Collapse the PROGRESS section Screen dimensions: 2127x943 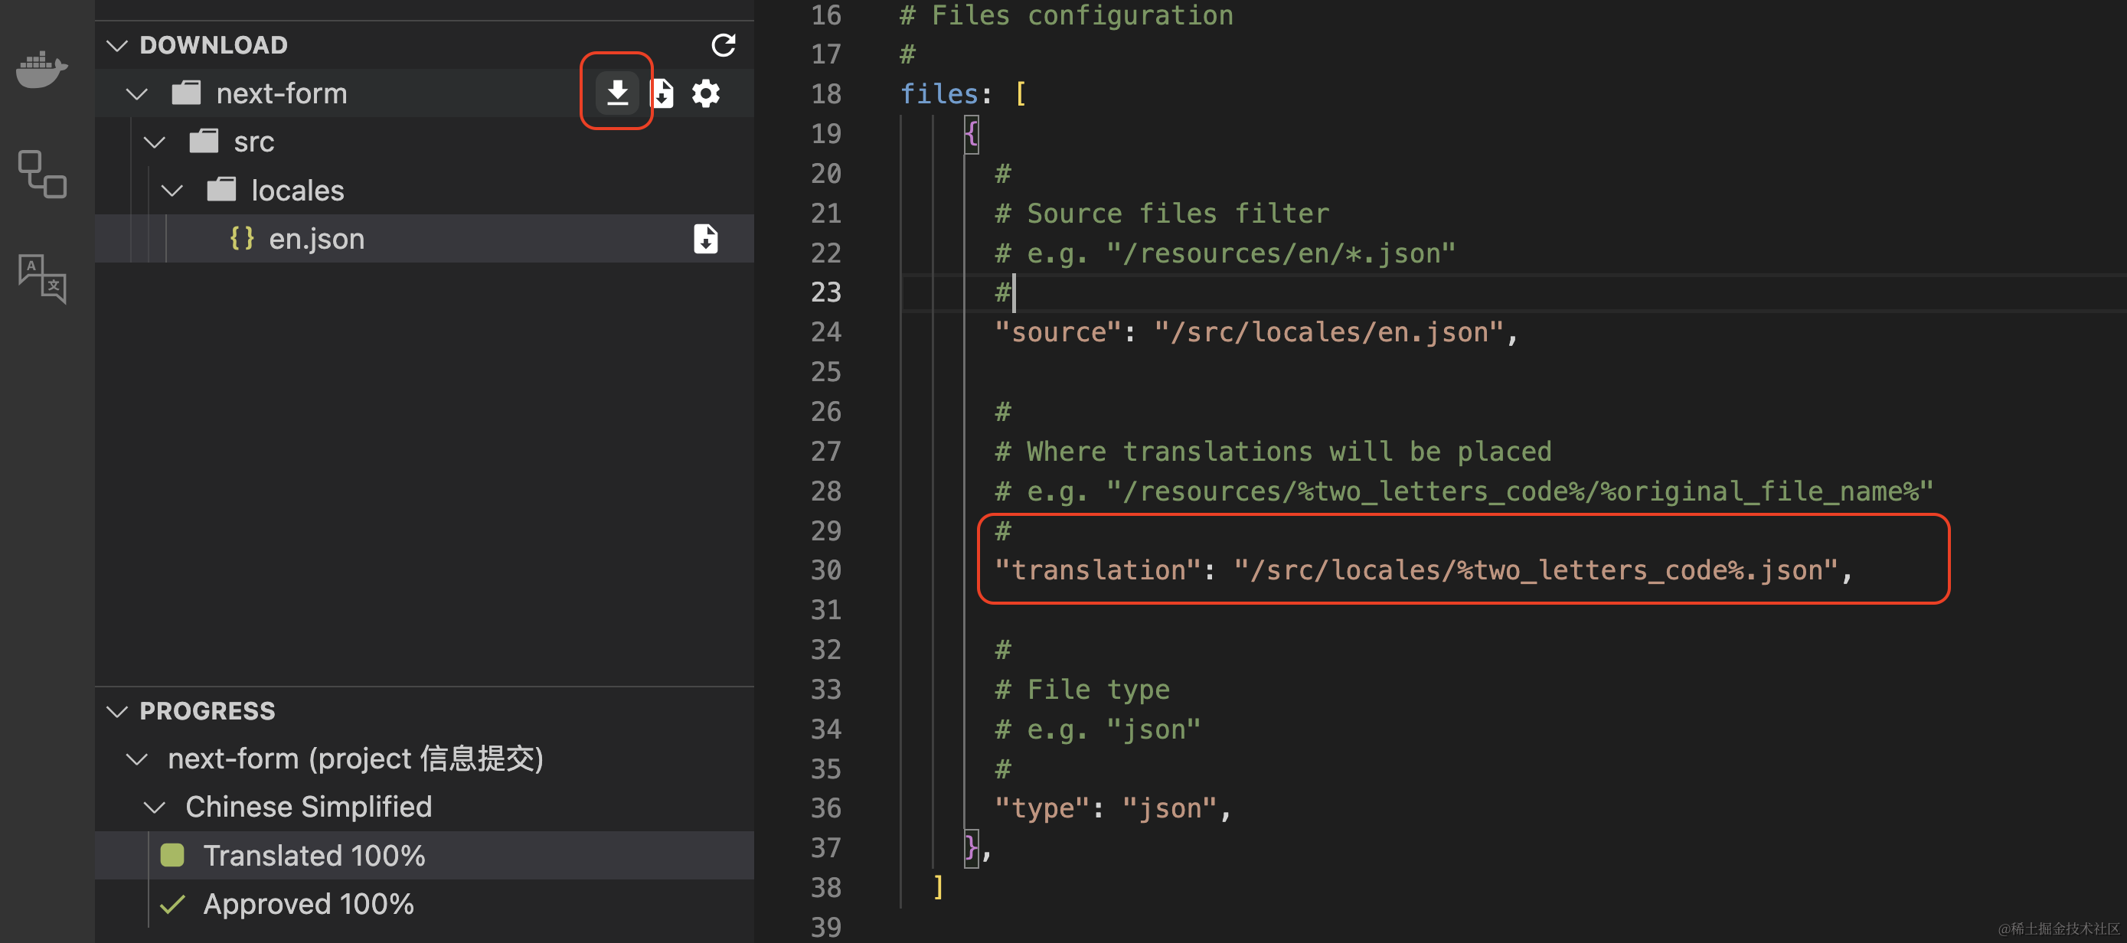117,711
